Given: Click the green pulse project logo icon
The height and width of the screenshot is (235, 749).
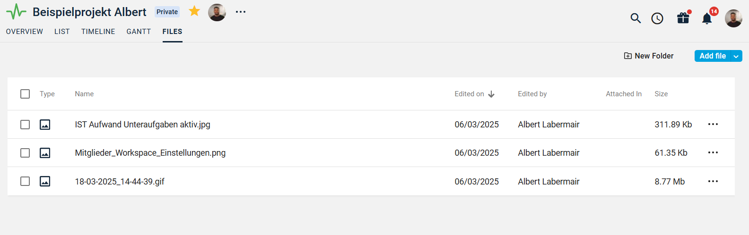Looking at the screenshot, I should coord(17,12).
